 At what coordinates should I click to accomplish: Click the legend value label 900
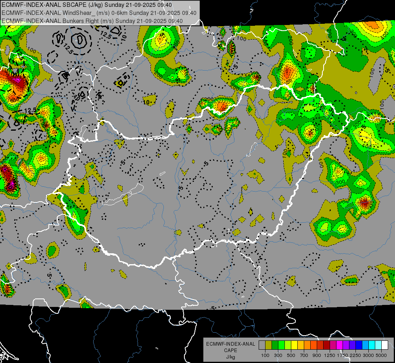pyautogui.click(x=317, y=355)
